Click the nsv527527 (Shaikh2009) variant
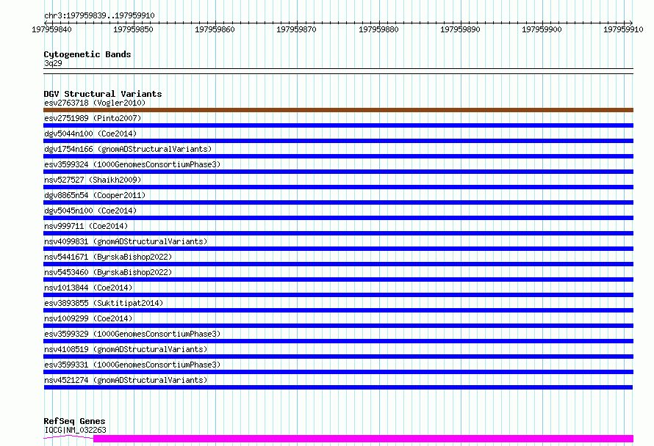 (x=93, y=180)
